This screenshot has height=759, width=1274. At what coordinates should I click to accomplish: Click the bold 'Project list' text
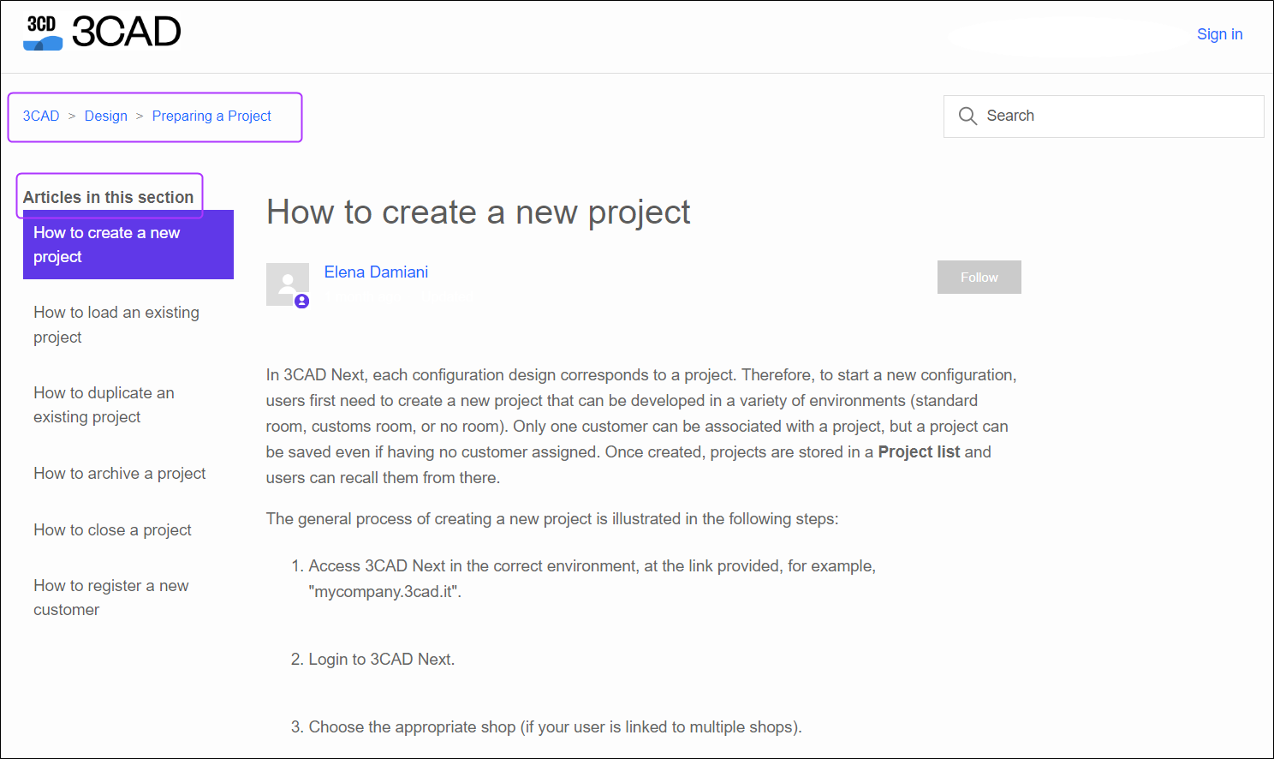click(x=919, y=452)
